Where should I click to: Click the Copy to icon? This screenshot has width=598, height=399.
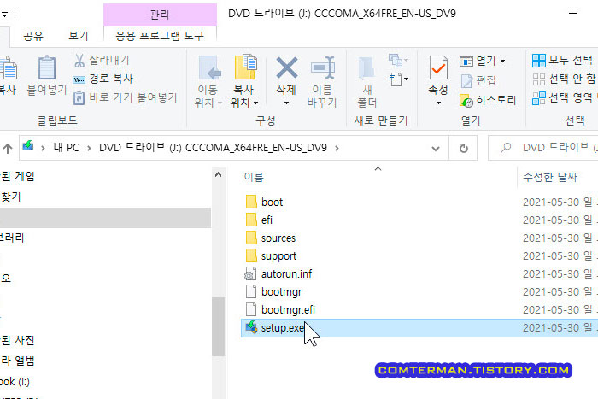[x=246, y=67]
